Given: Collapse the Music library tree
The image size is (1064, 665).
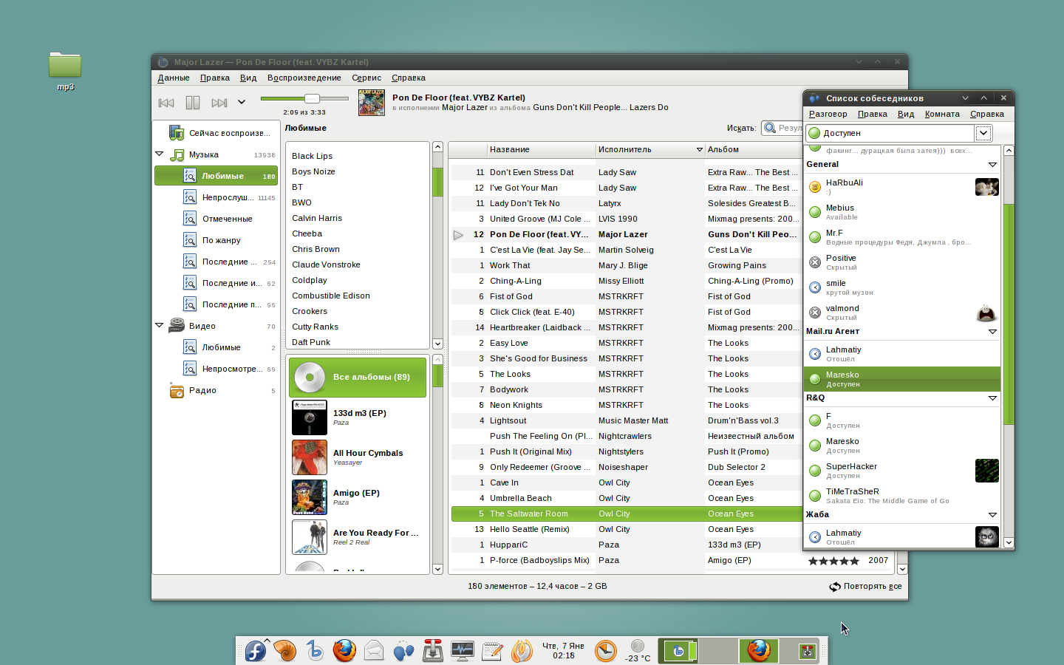Looking at the screenshot, I should click(x=159, y=154).
